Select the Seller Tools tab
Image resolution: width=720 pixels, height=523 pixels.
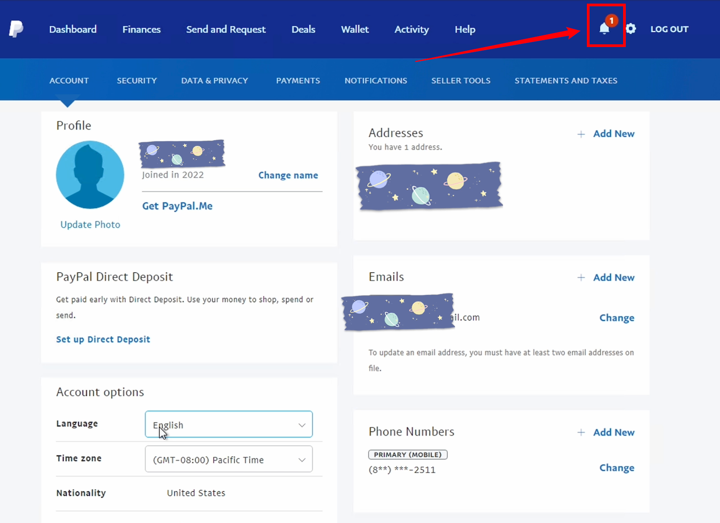click(x=461, y=81)
